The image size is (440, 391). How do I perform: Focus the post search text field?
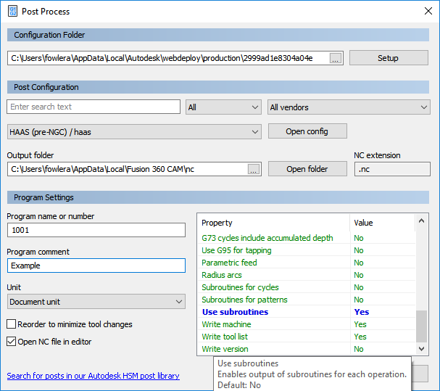94,107
